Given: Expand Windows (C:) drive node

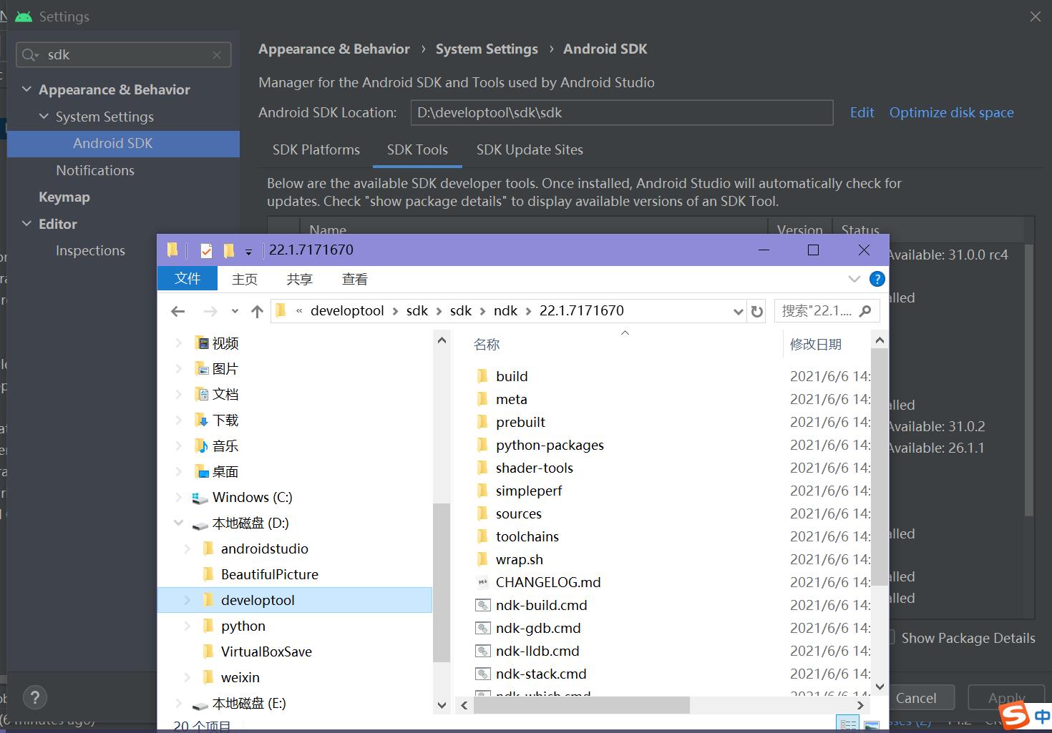Looking at the screenshot, I should [178, 497].
